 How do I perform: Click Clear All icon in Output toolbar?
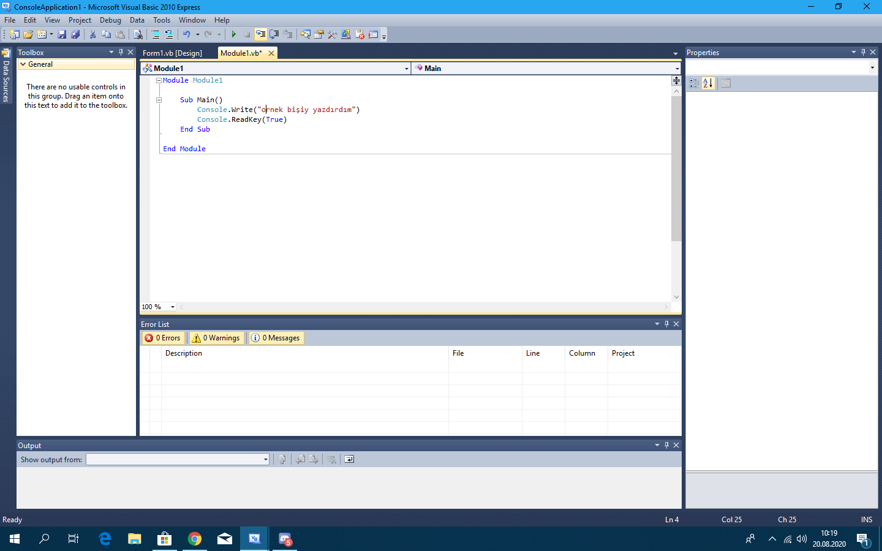[x=332, y=459]
